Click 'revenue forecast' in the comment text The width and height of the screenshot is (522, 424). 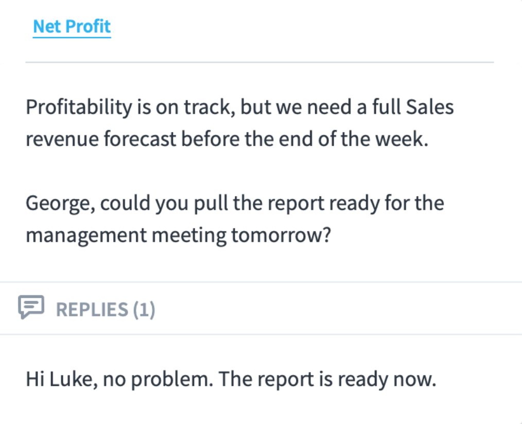click(101, 139)
